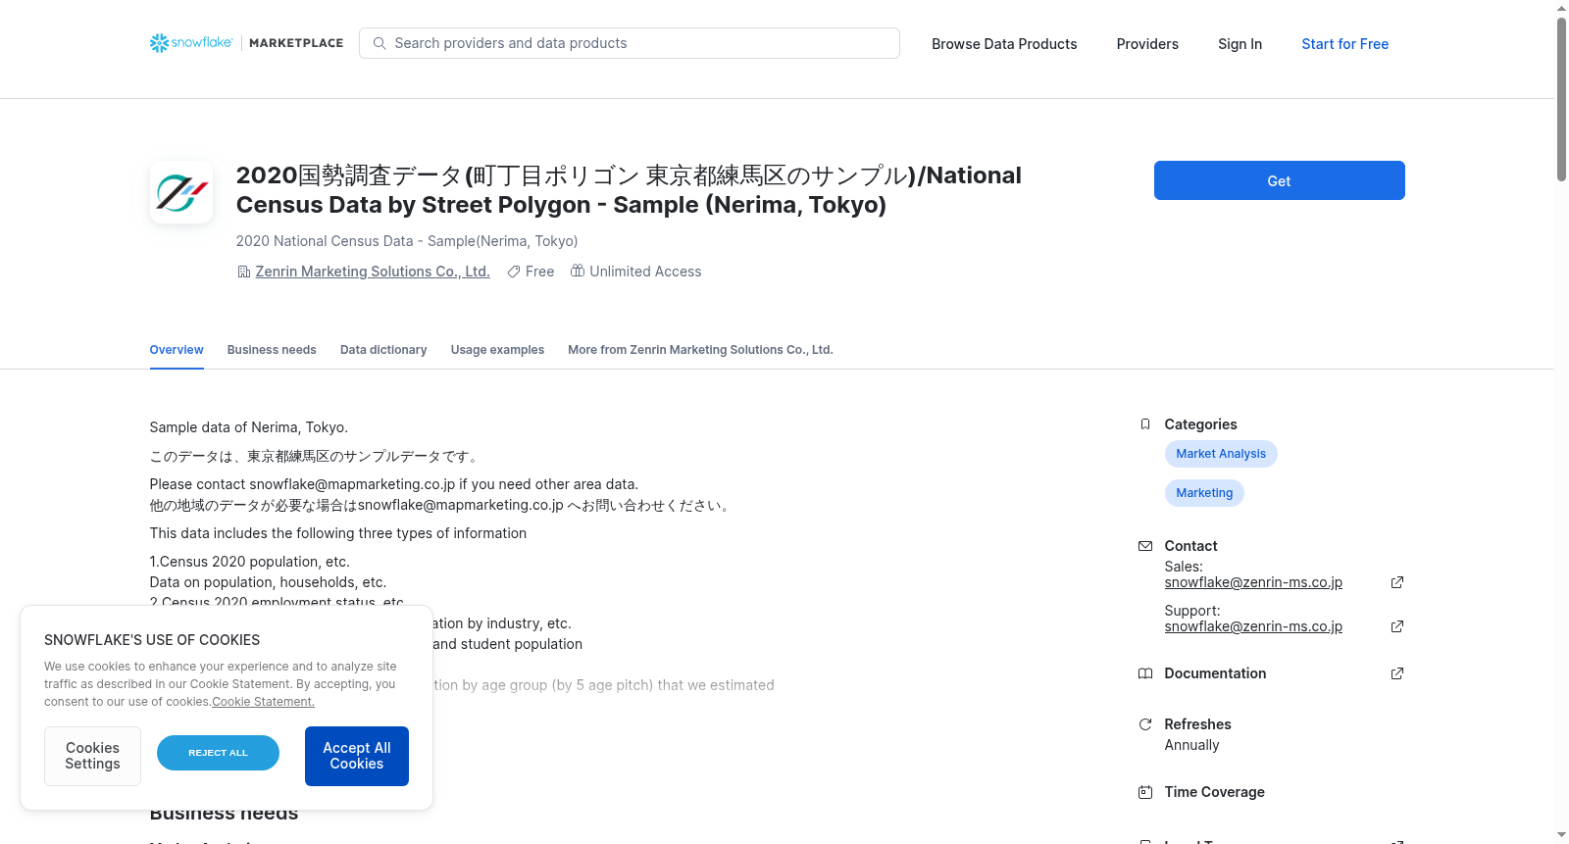The height and width of the screenshot is (844, 1569).
Task: Switch to the Business needs tab
Action: (272, 350)
